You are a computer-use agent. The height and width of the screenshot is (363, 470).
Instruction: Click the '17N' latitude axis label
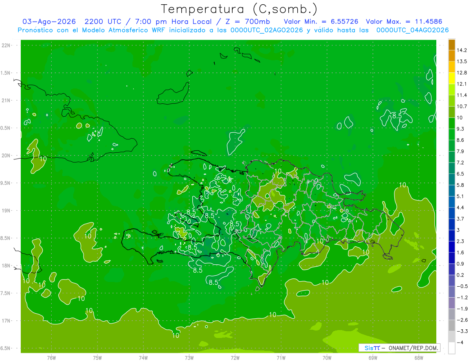[6, 321]
